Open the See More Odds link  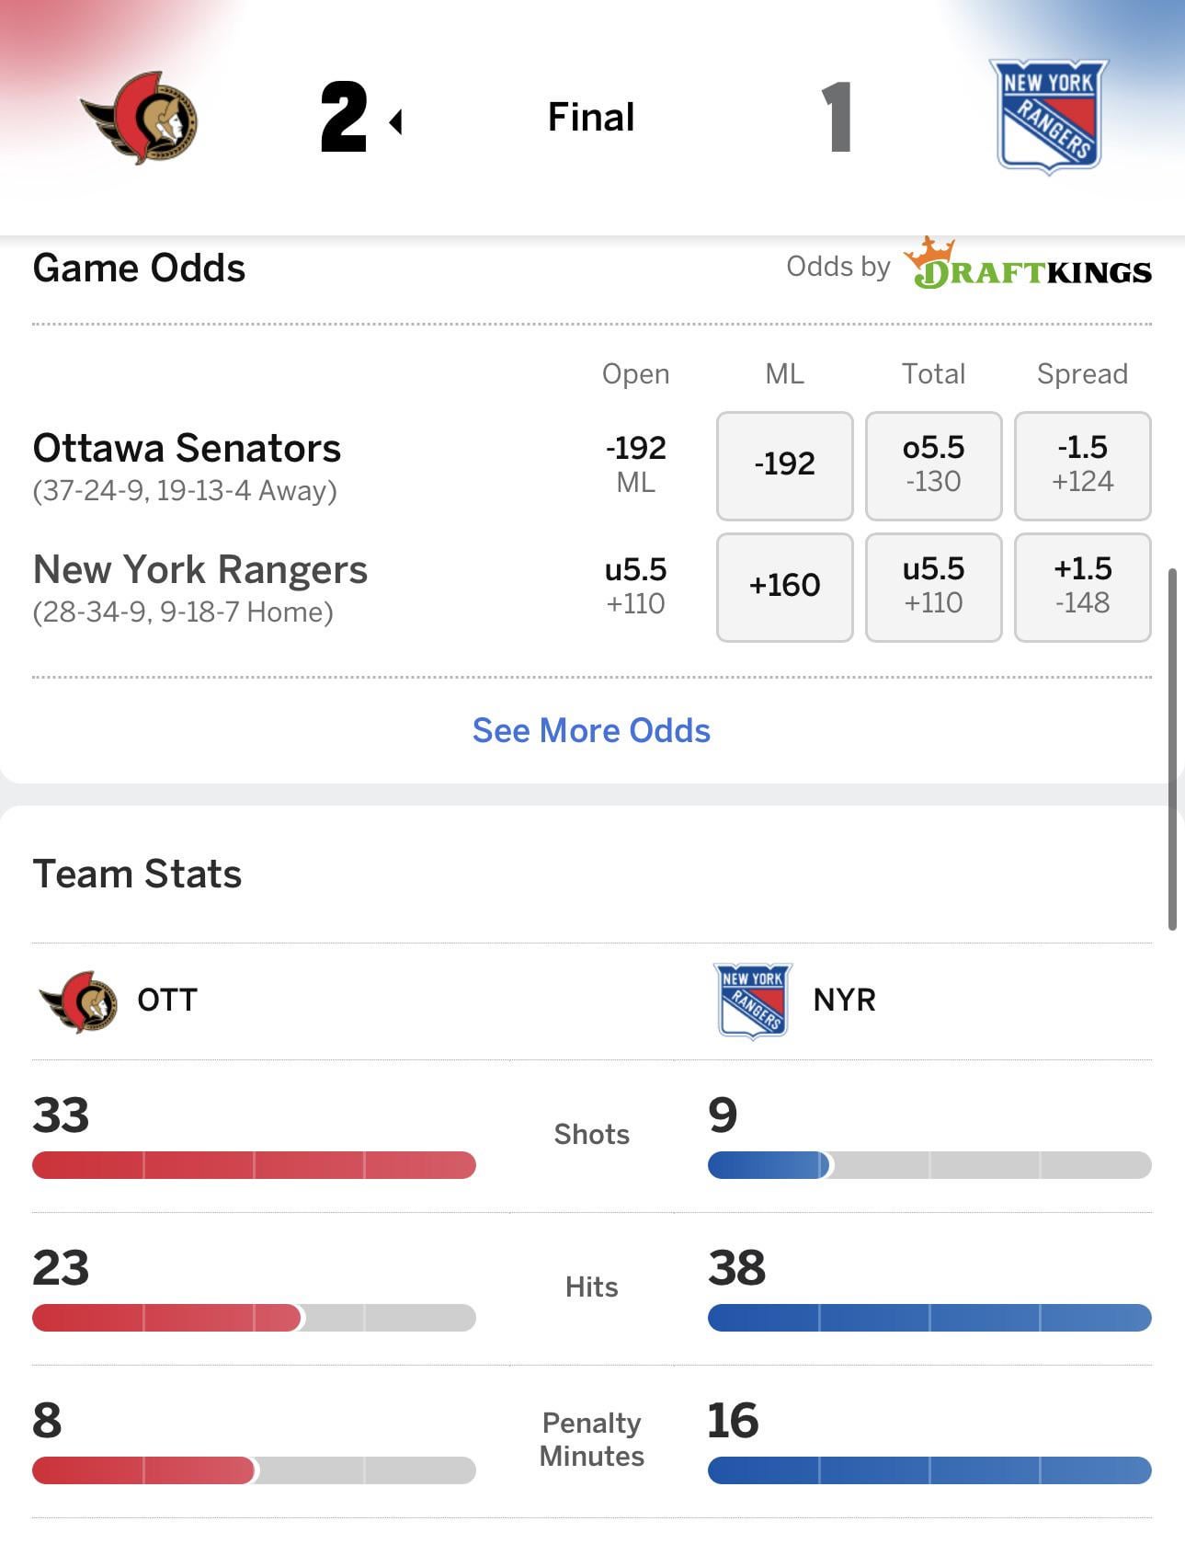point(591,730)
